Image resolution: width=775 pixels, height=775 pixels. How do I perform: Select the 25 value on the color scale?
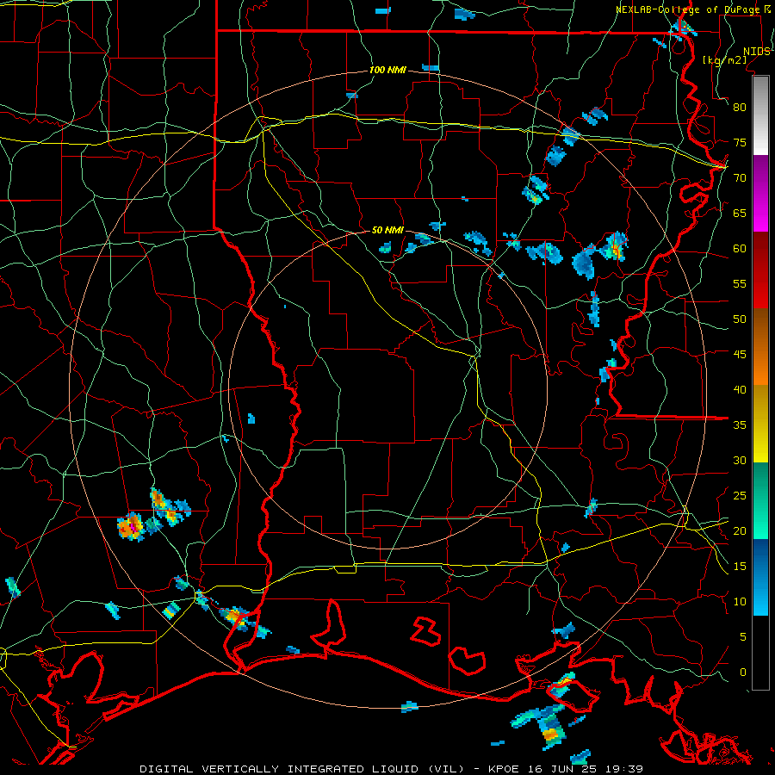pos(740,496)
